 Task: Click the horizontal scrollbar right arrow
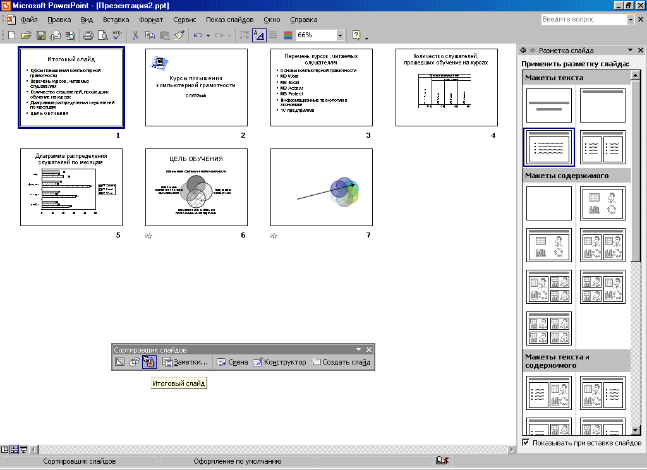[x=512, y=449]
